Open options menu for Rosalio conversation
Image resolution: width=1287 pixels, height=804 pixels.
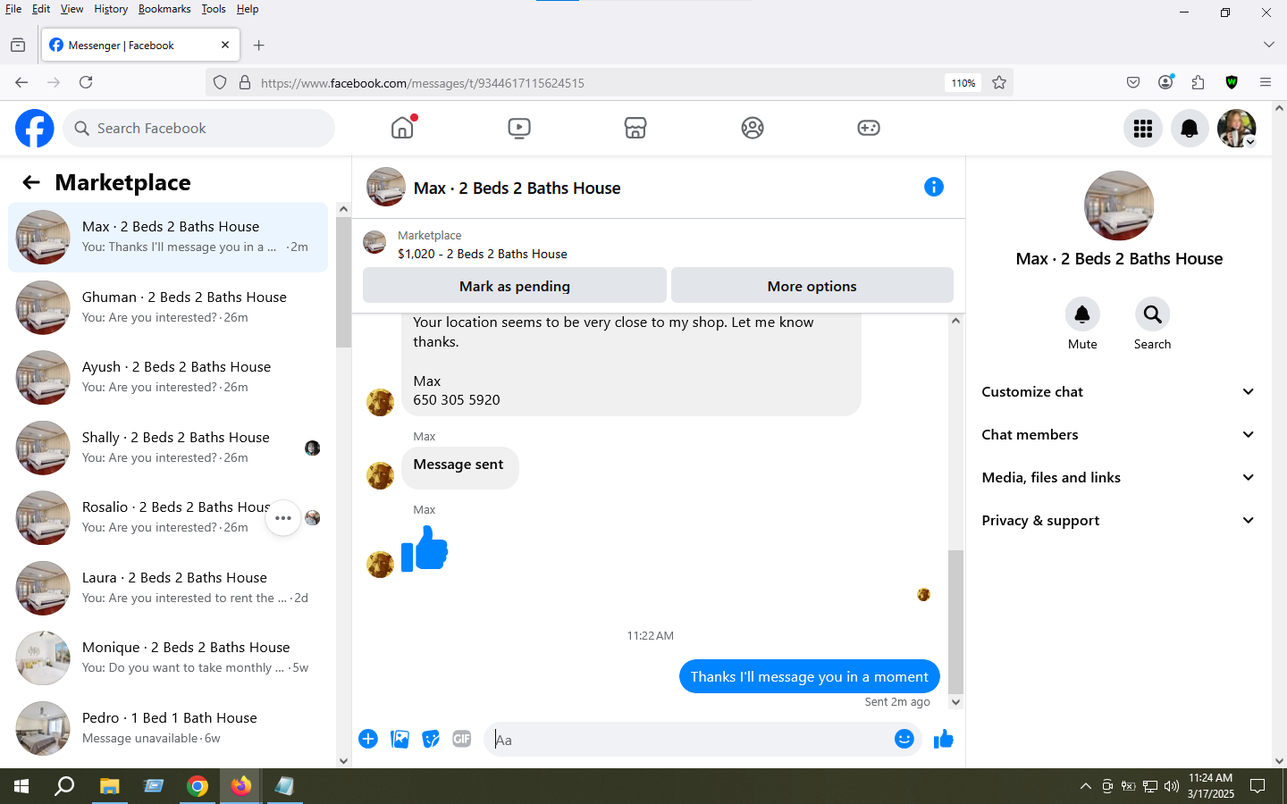click(x=283, y=518)
